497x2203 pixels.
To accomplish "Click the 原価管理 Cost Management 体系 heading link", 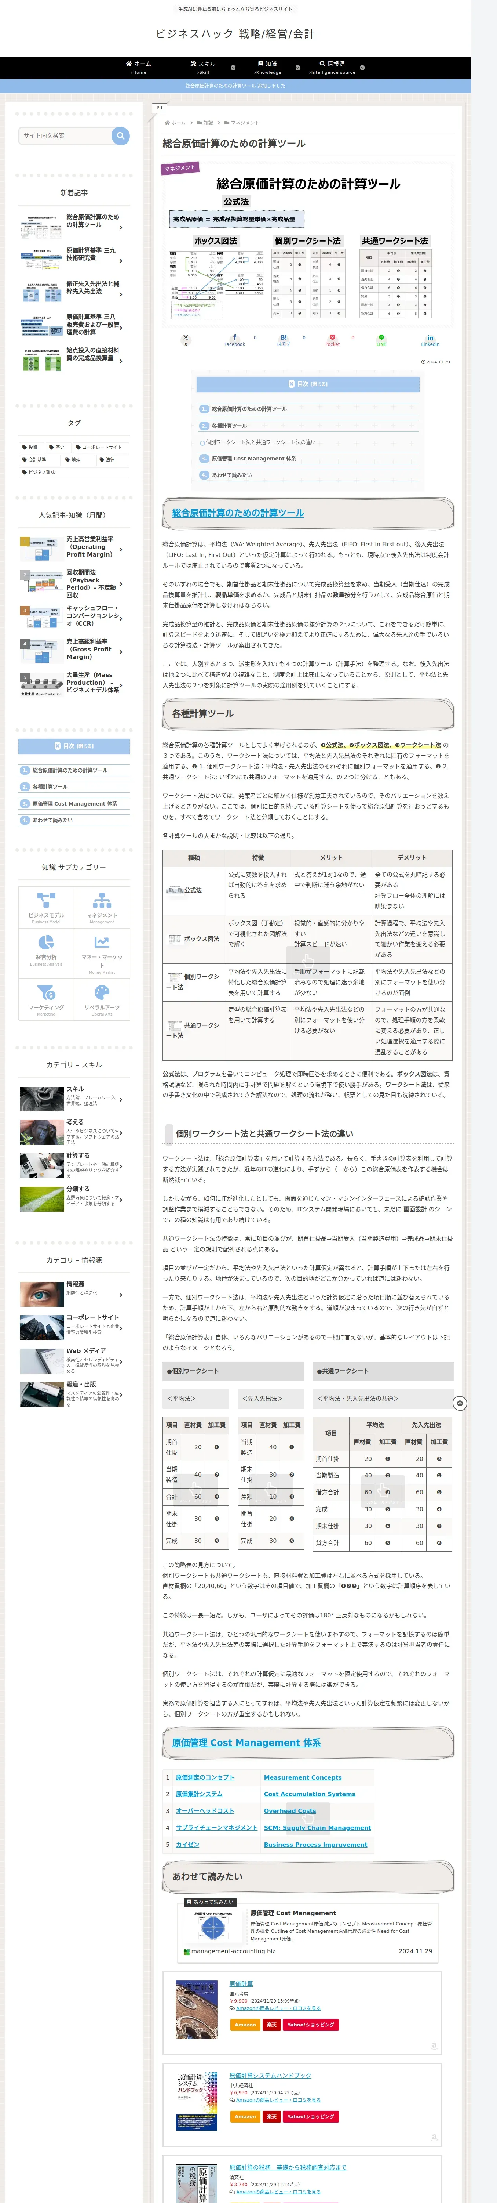I will pos(246,1742).
